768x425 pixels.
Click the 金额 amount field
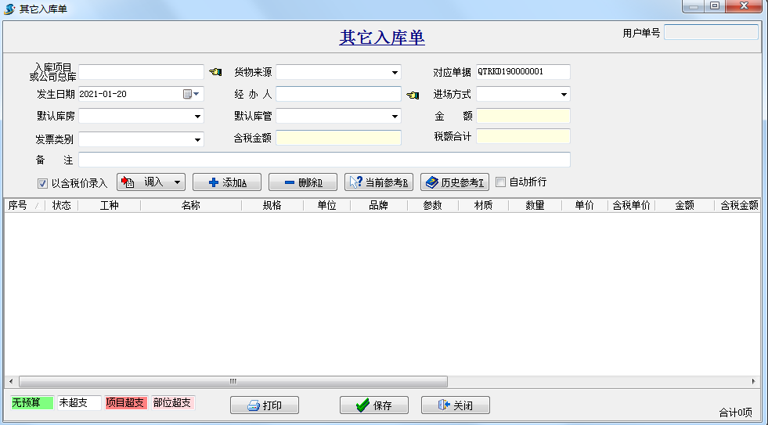click(523, 116)
